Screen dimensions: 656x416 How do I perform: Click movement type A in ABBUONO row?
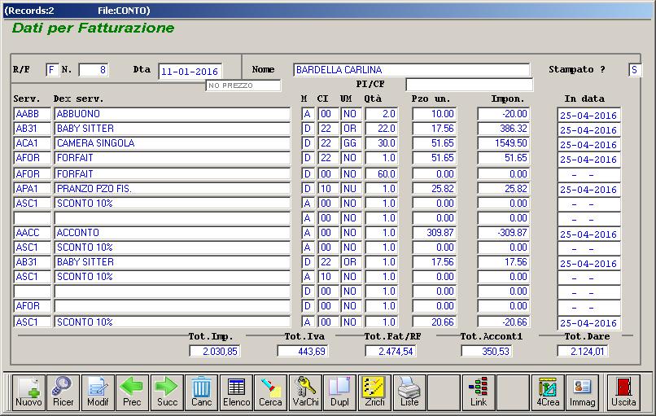(x=308, y=114)
